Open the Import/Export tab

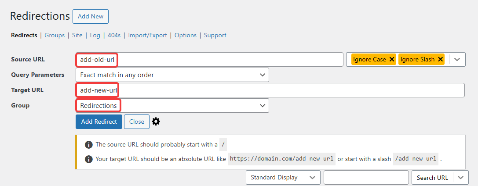[x=148, y=35]
